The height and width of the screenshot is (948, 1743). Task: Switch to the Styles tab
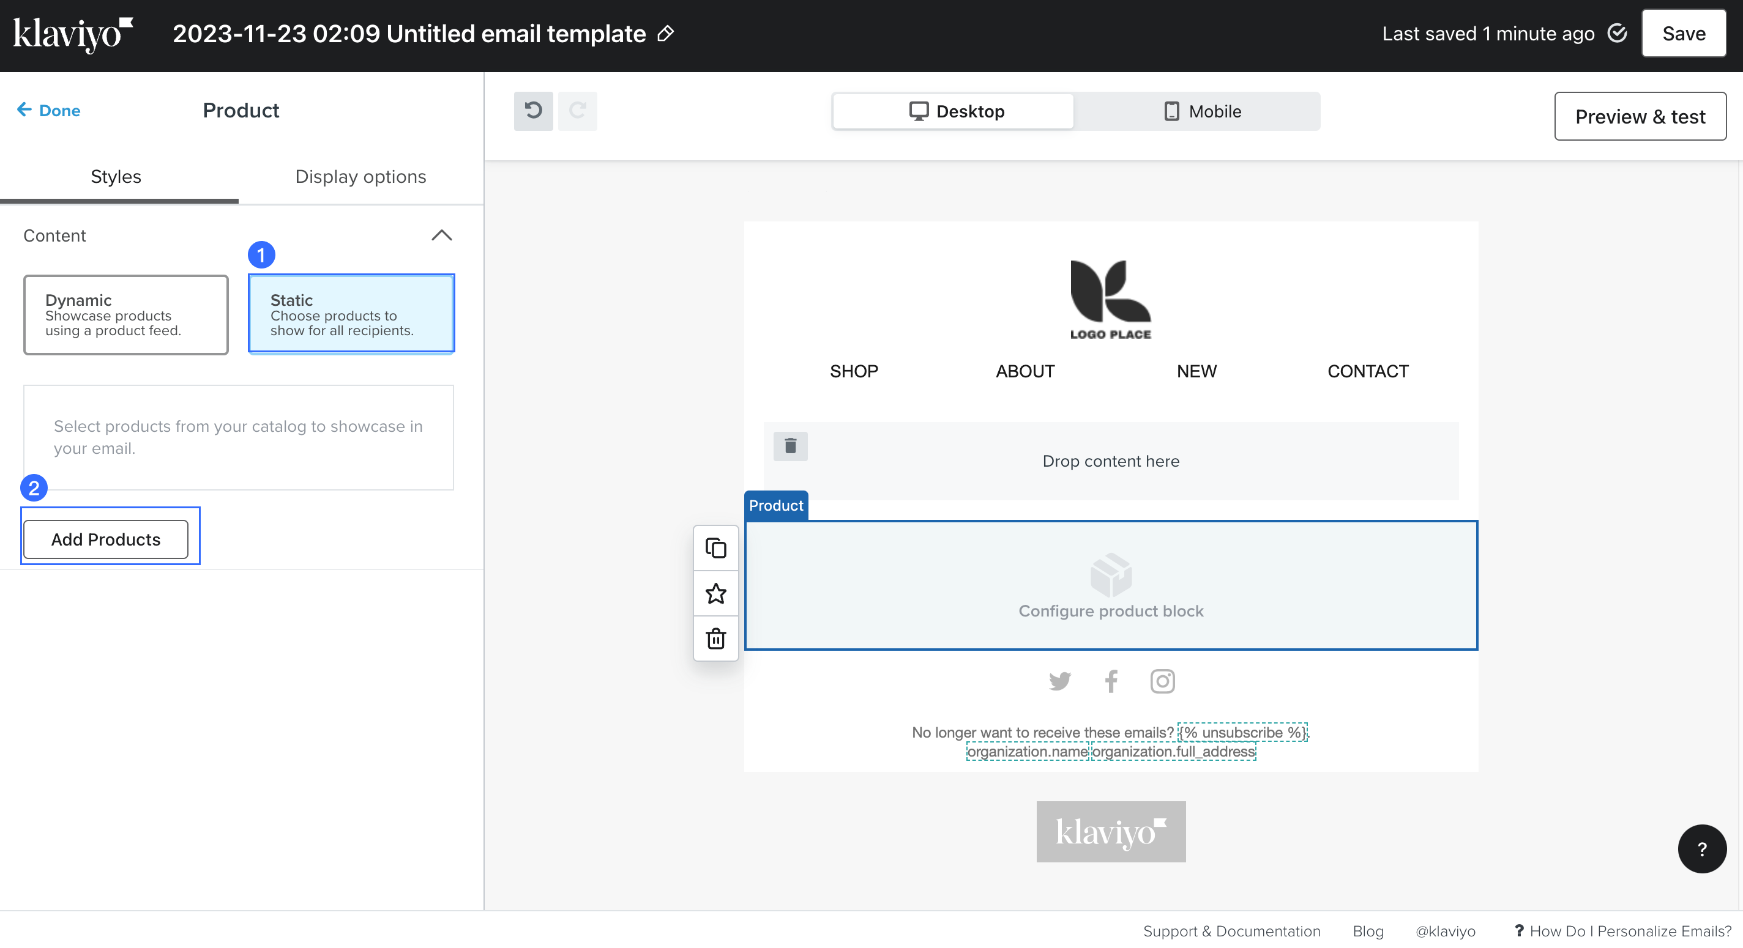click(116, 177)
